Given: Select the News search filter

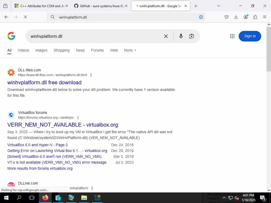Looking at the screenshot, I should 80,50.
